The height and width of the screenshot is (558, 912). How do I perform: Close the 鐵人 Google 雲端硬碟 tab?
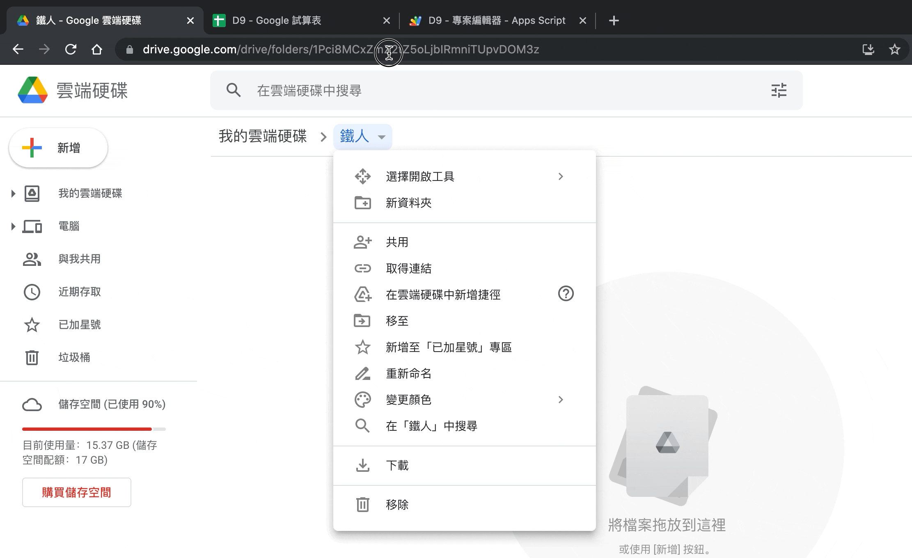[190, 21]
